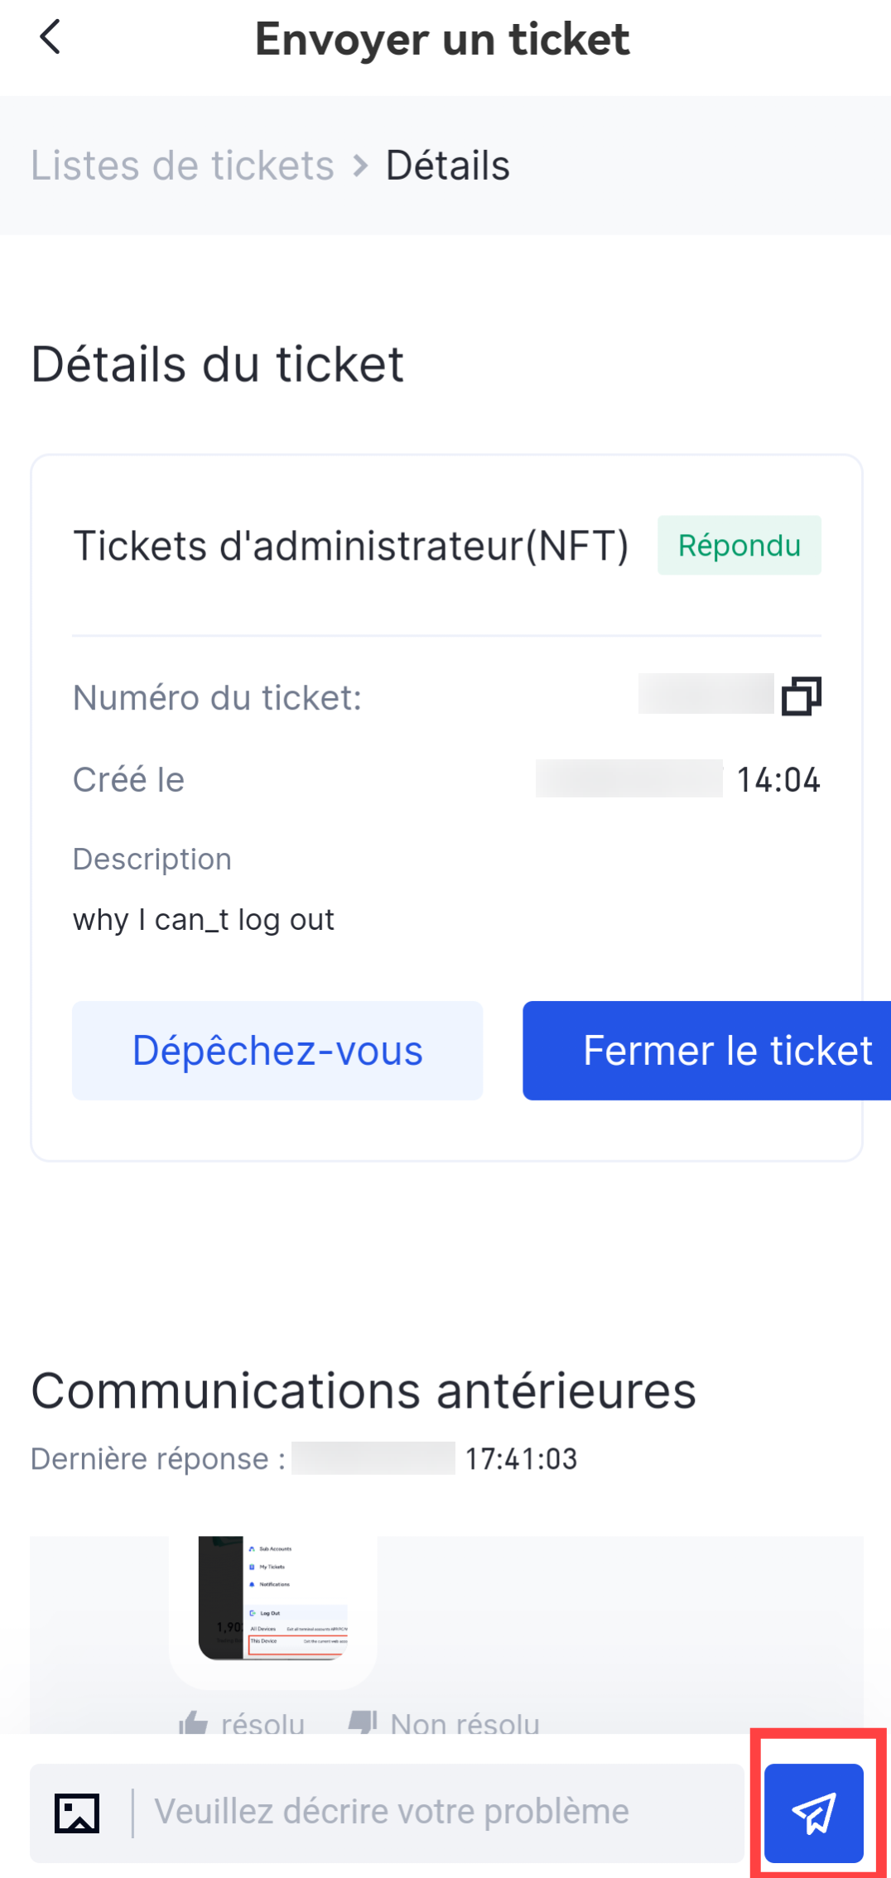Click the Répondu status badge
This screenshot has width=891, height=1878.
[739, 546]
